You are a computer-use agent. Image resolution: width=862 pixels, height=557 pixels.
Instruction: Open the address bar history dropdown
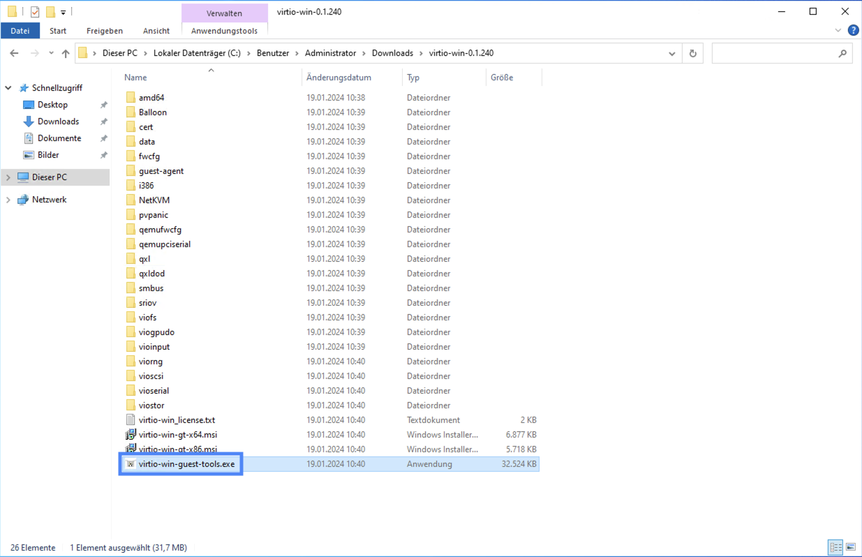(x=671, y=54)
